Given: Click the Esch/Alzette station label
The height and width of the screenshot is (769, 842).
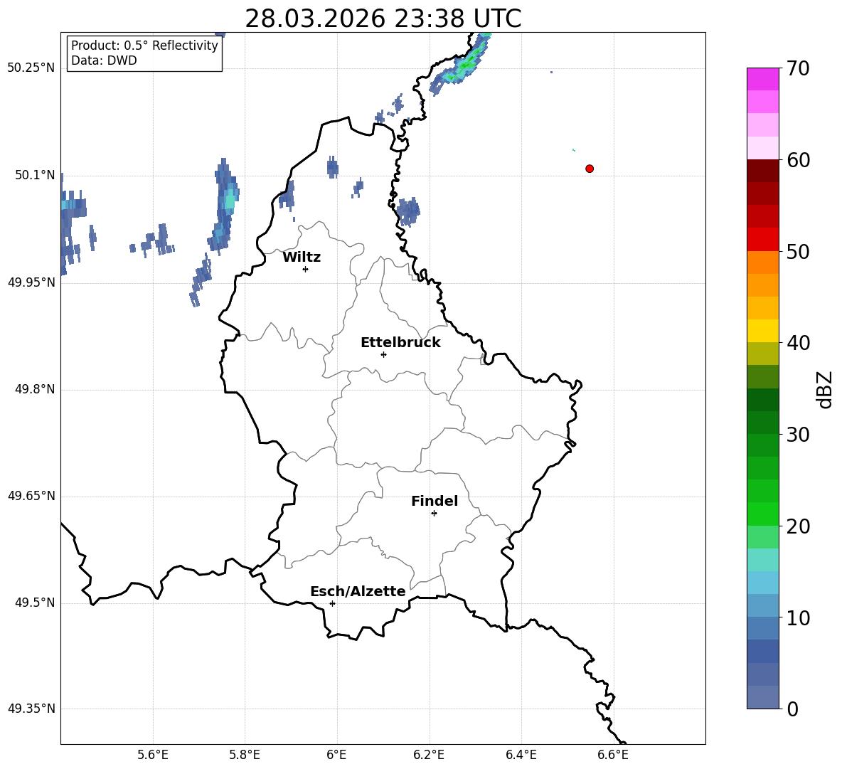Looking at the screenshot, I should 358,591.
